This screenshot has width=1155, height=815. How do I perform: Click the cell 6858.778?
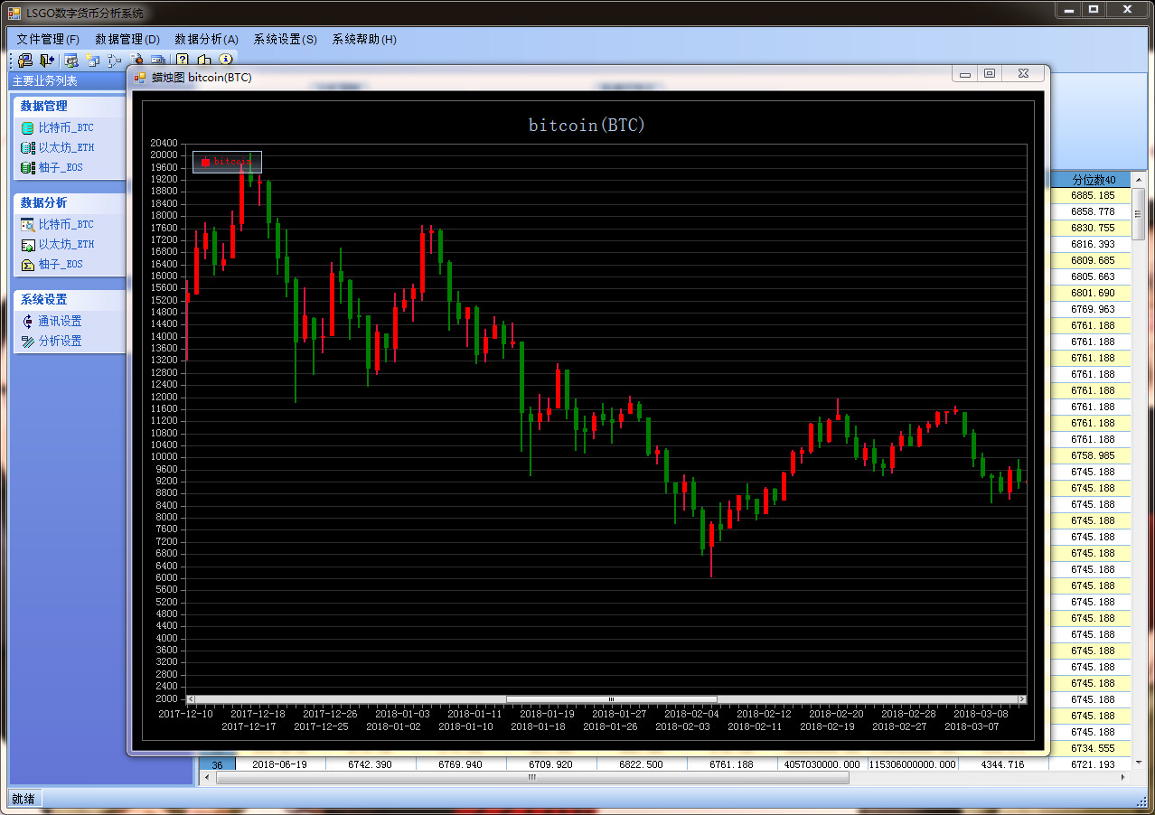pyautogui.click(x=1090, y=211)
